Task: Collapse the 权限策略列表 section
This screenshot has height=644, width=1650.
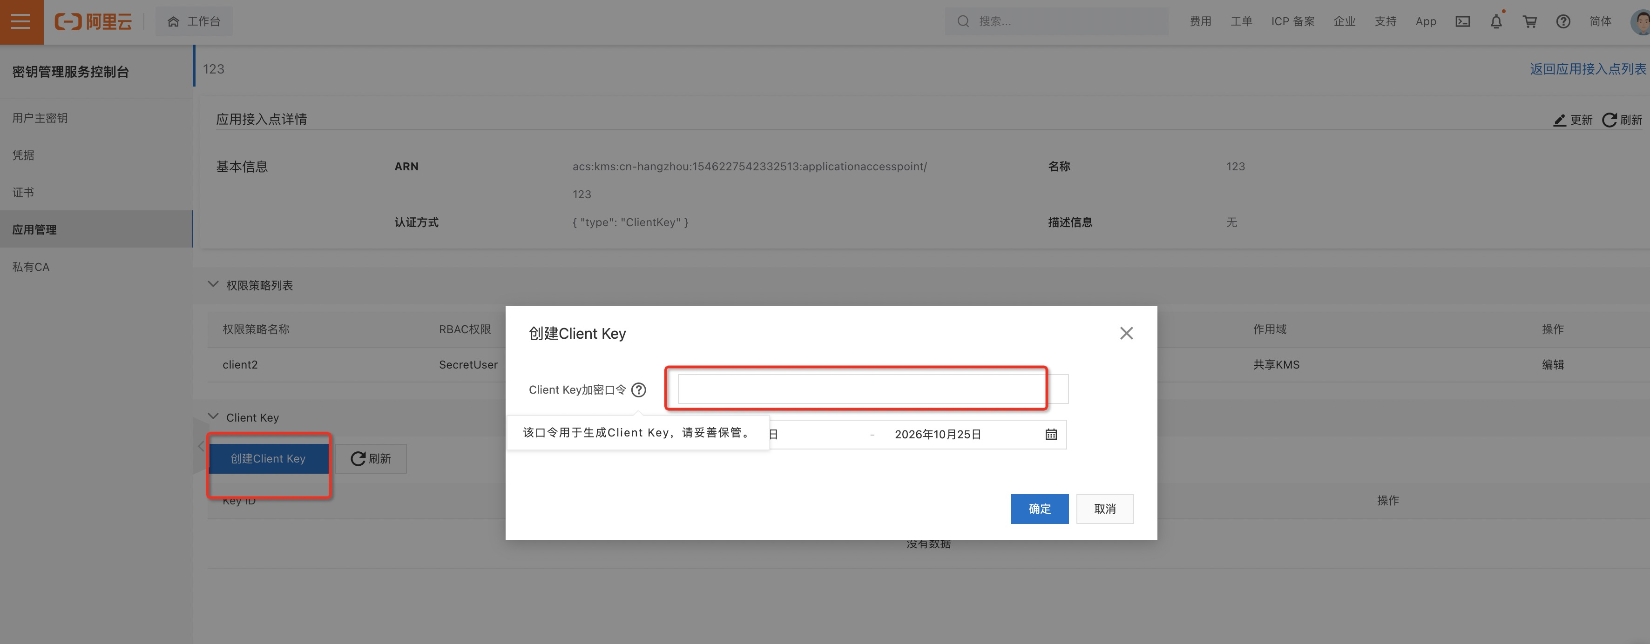Action: pyautogui.click(x=213, y=284)
